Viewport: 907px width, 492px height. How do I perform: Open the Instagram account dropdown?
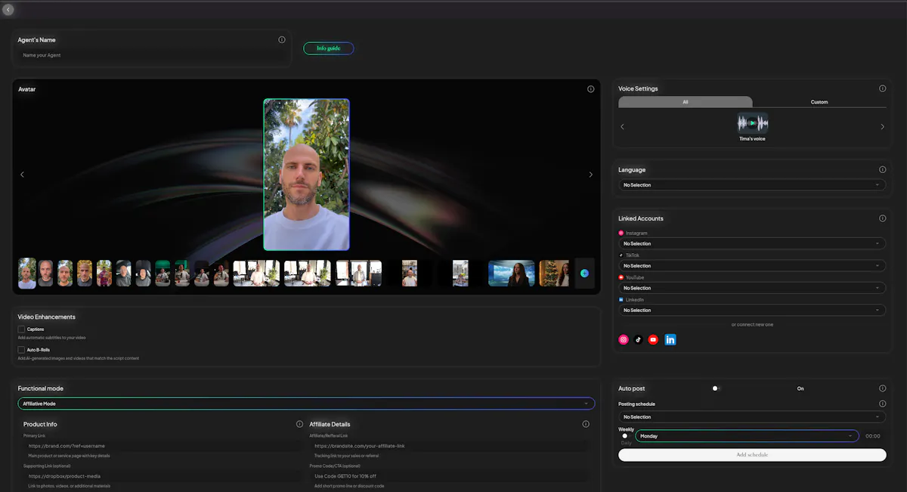752,243
